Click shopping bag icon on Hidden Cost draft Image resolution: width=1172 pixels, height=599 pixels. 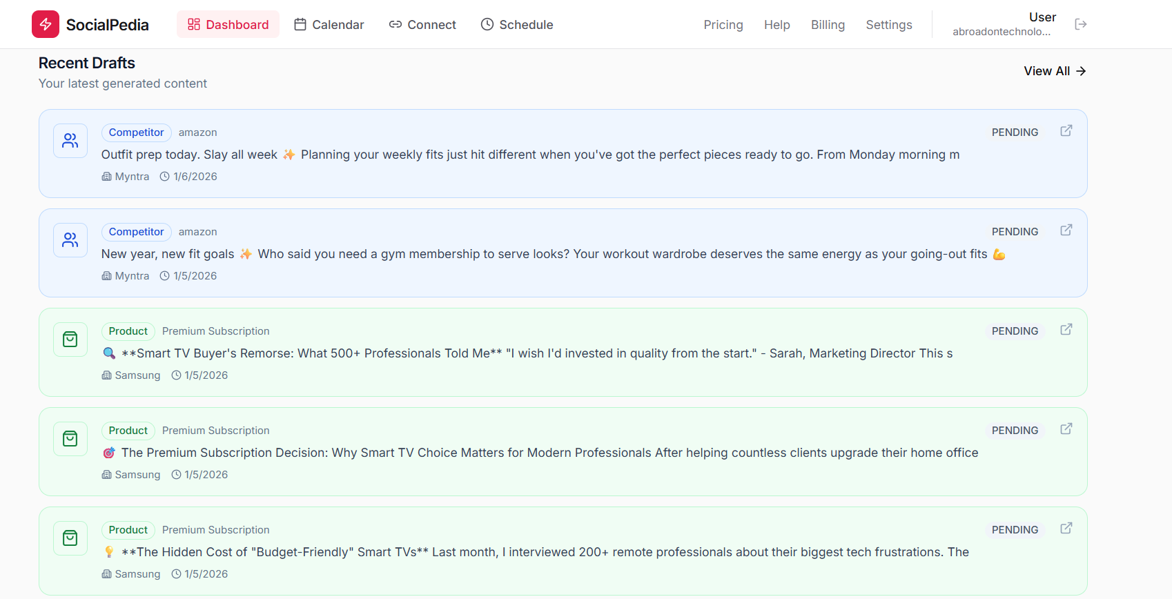(x=70, y=538)
